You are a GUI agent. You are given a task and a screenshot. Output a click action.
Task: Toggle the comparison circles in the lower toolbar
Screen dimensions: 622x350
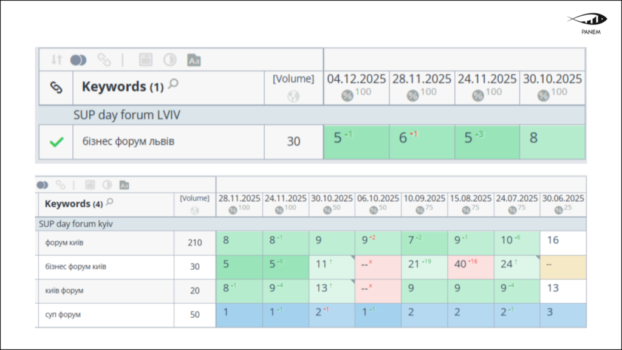[x=41, y=184]
